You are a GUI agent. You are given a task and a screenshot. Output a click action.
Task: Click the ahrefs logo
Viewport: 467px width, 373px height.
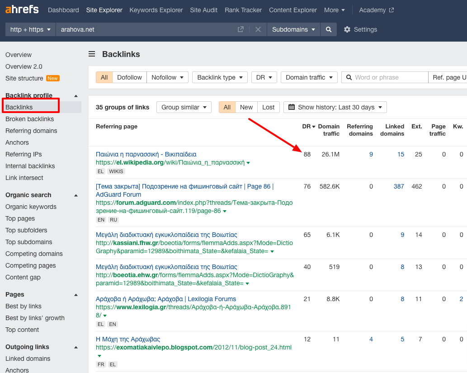click(x=22, y=9)
